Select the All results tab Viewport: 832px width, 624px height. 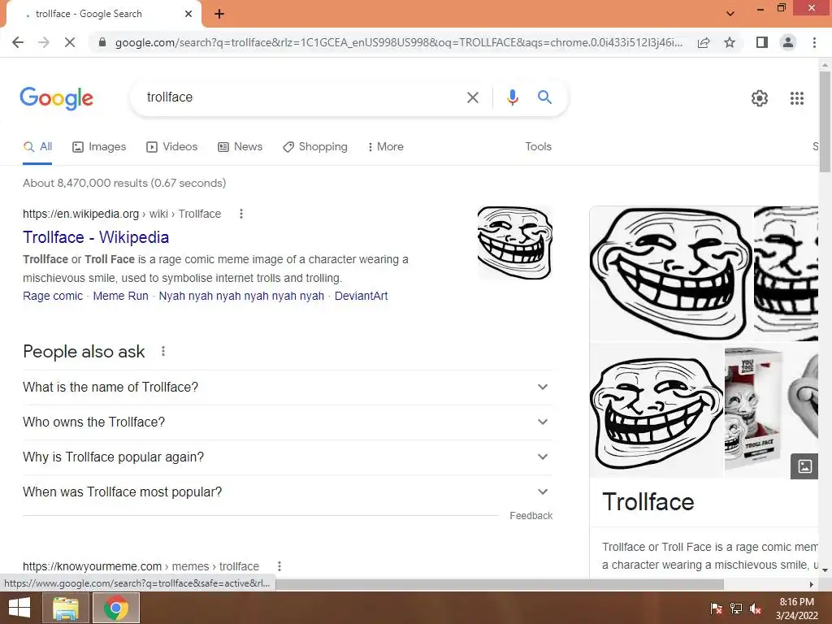click(37, 147)
